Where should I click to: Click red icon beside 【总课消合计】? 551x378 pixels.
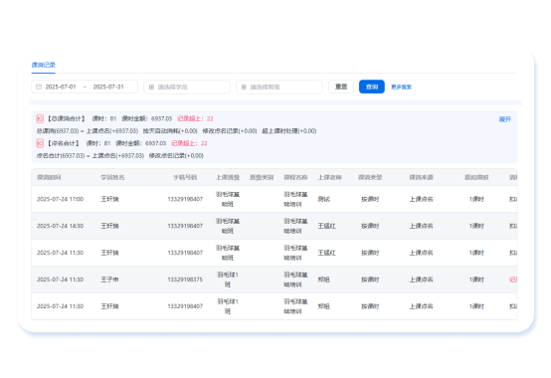pos(40,118)
